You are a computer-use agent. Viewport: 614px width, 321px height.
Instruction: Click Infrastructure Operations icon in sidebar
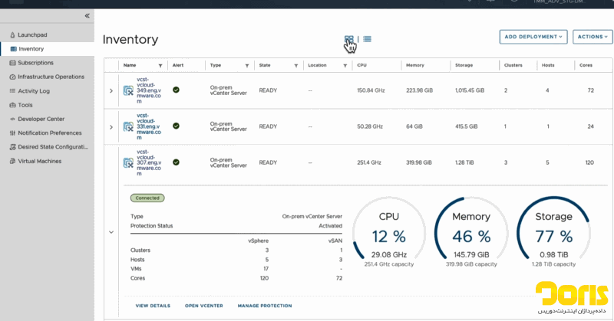click(12, 77)
